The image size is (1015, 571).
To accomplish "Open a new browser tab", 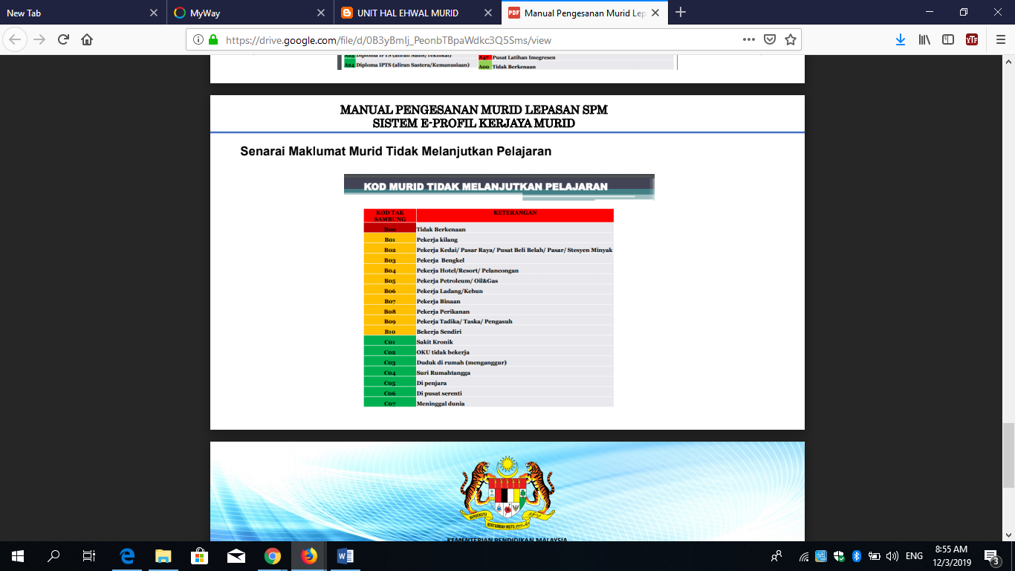I will coord(681,13).
